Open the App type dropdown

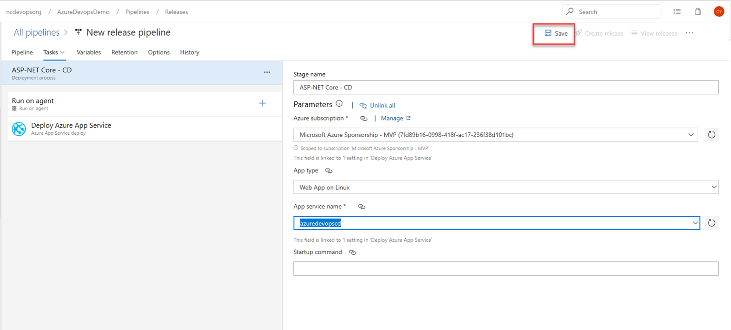click(506, 187)
